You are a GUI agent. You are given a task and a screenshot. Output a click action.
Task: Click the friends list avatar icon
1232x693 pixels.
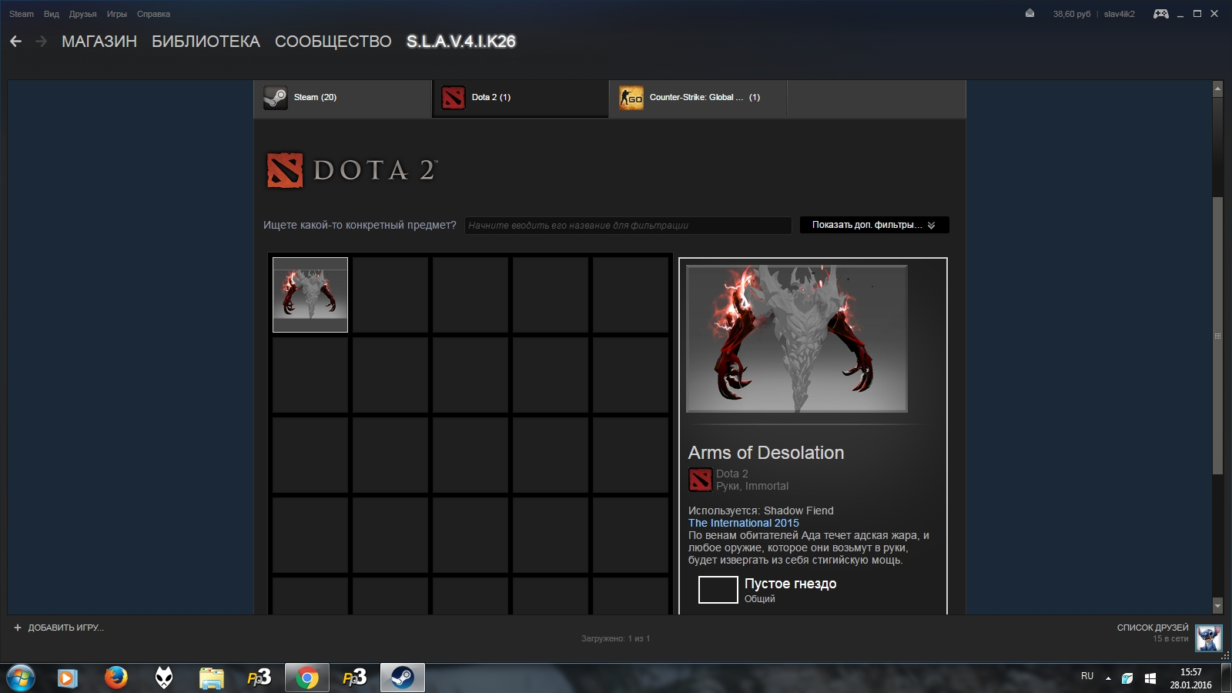pos(1208,638)
